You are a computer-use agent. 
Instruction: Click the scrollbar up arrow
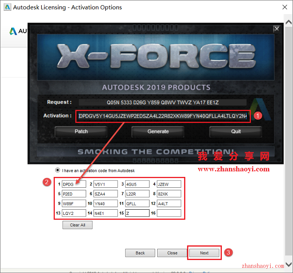coord(289,22)
